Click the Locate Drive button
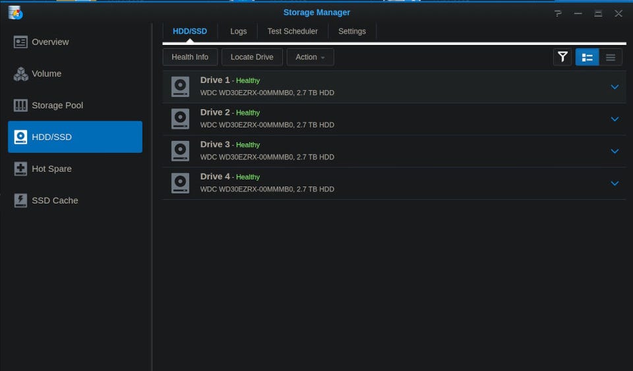633x371 pixels. tap(252, 57)
